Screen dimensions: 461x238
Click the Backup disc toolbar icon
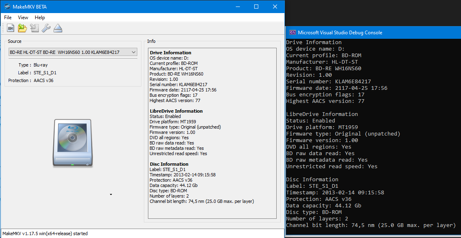[x=34, y=28]
